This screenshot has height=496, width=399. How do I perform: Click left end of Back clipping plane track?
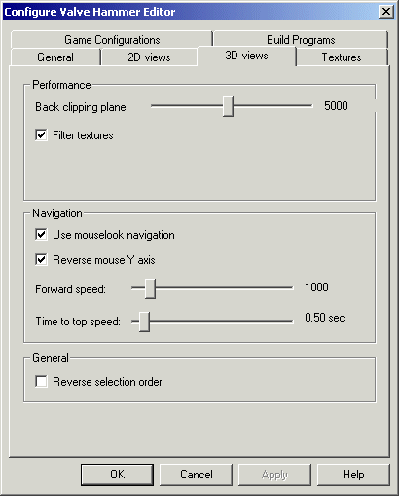point(154,106)
